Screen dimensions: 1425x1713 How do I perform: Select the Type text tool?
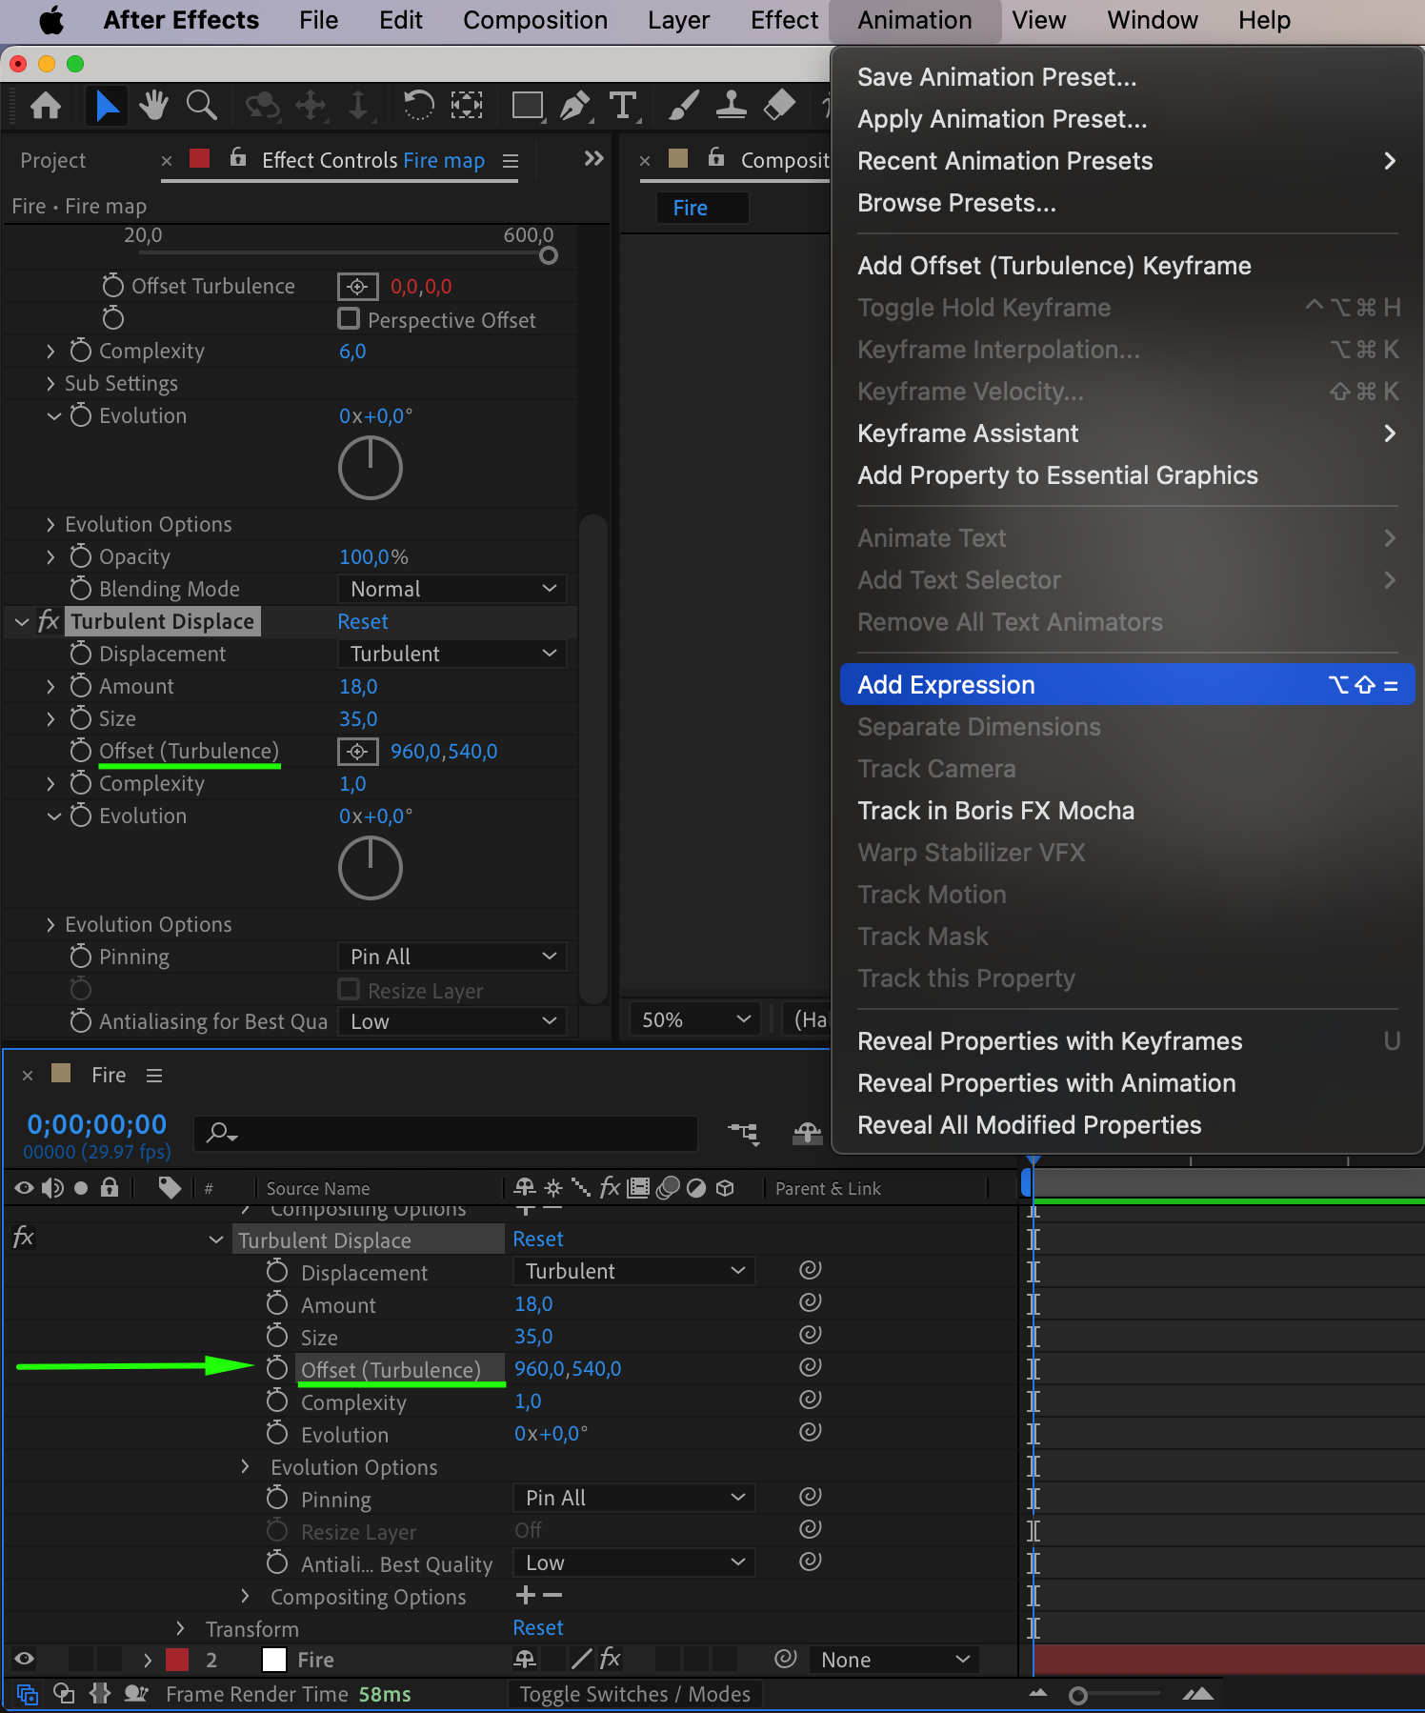point(623,105)
